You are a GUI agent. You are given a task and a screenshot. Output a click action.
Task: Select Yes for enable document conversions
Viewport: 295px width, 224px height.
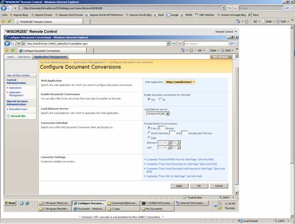(149, 99)
